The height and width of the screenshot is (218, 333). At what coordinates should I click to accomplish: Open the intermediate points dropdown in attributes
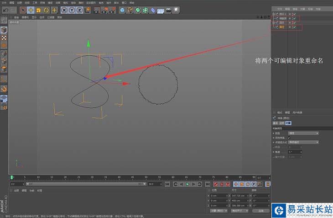[303, 142]
